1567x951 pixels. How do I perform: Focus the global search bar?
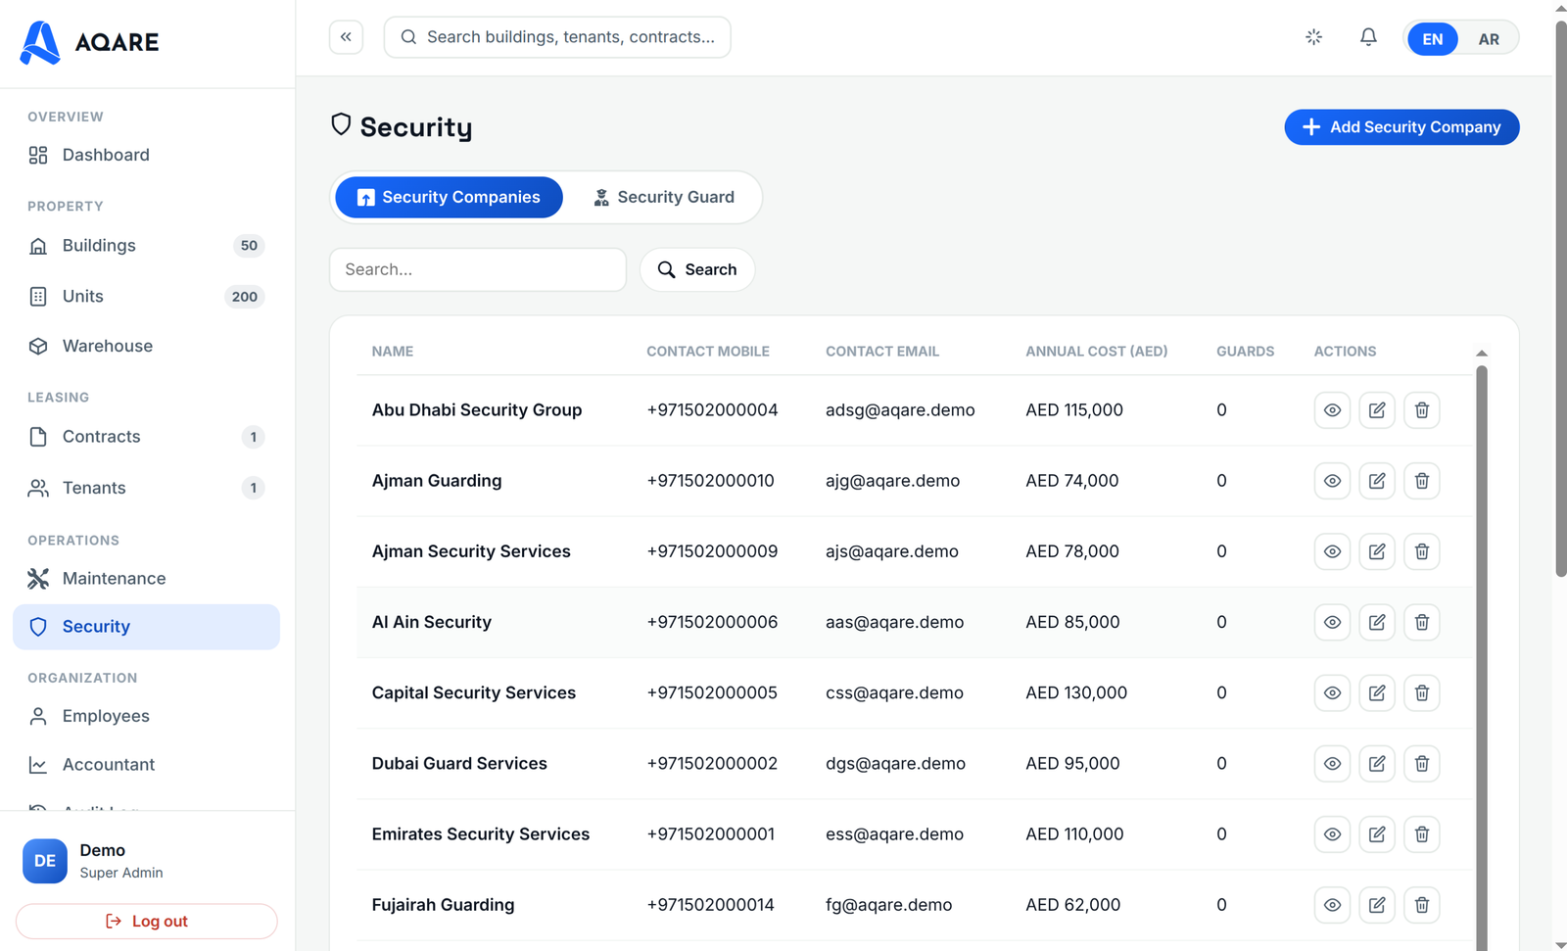click(557, 37)
